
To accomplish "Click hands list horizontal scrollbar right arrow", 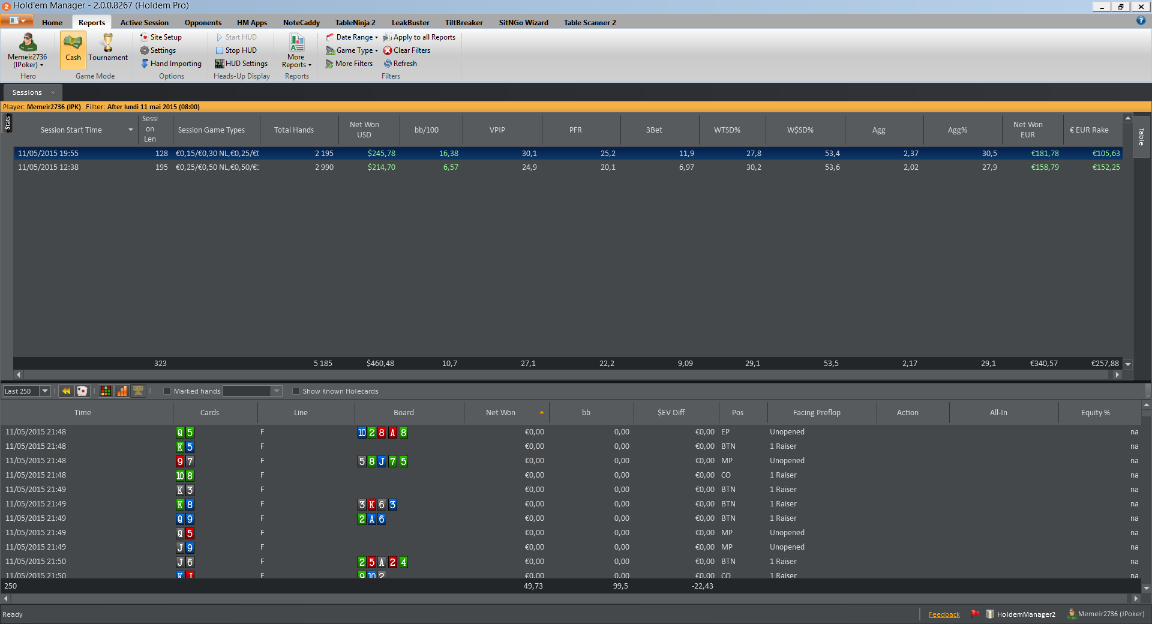I will pos(1135,599).
